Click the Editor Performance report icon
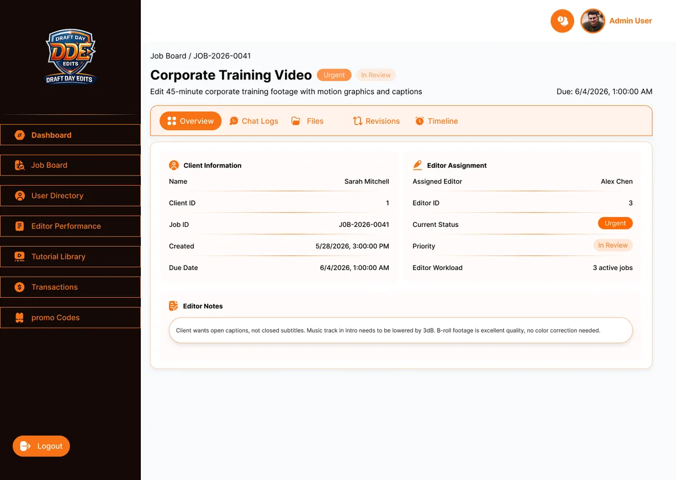676x480 pixels. point(20,226)
